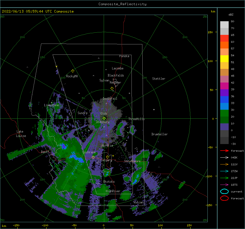Viewport: 245px width, 229px height.
Task: Click the red forecast arrow in legend
Action: coord(224,151)
